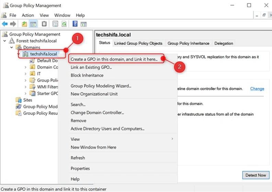This screenshot has height=192, width=272.
Task: Open the File menu
Action: (13, 15)
